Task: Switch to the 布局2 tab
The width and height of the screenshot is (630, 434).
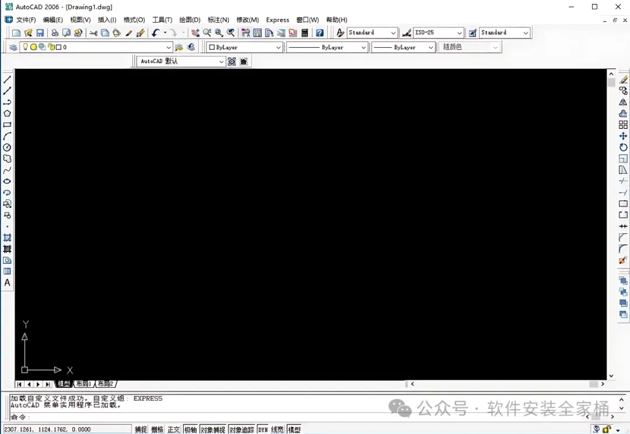Action: pos(105,384)
